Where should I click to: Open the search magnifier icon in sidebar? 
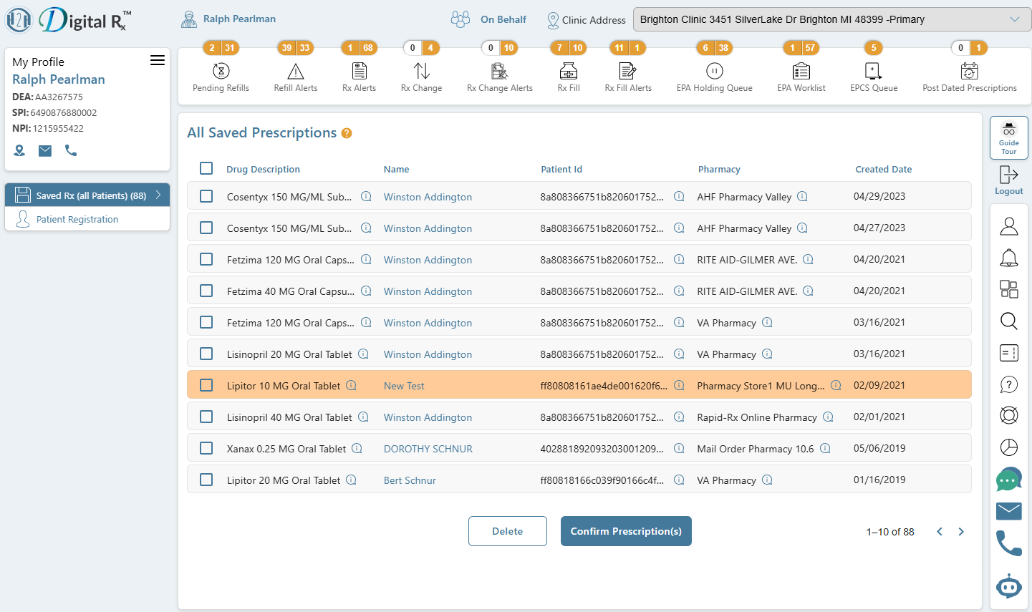tap(1009, 321)
